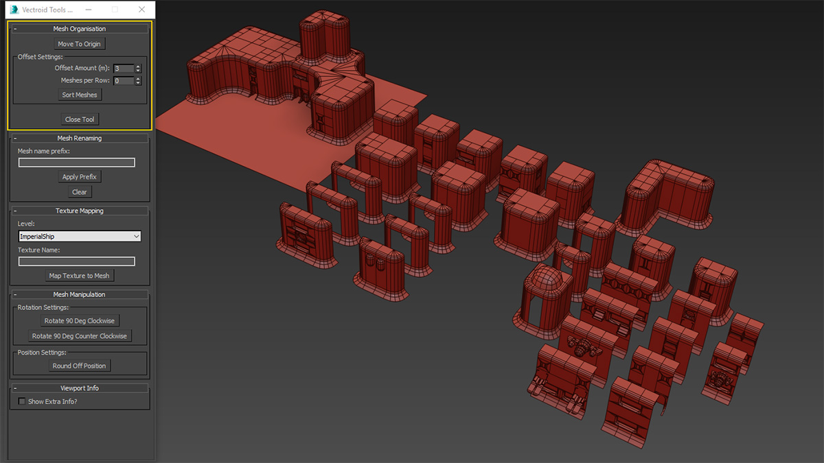This screenshot has width=824, height=463.
Task: Enable the Show Extra Info checkbox
Action: tap(22, 401)
